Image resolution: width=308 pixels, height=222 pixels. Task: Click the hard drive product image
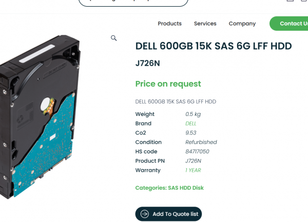pyautogui.click(x=40, y=117)
